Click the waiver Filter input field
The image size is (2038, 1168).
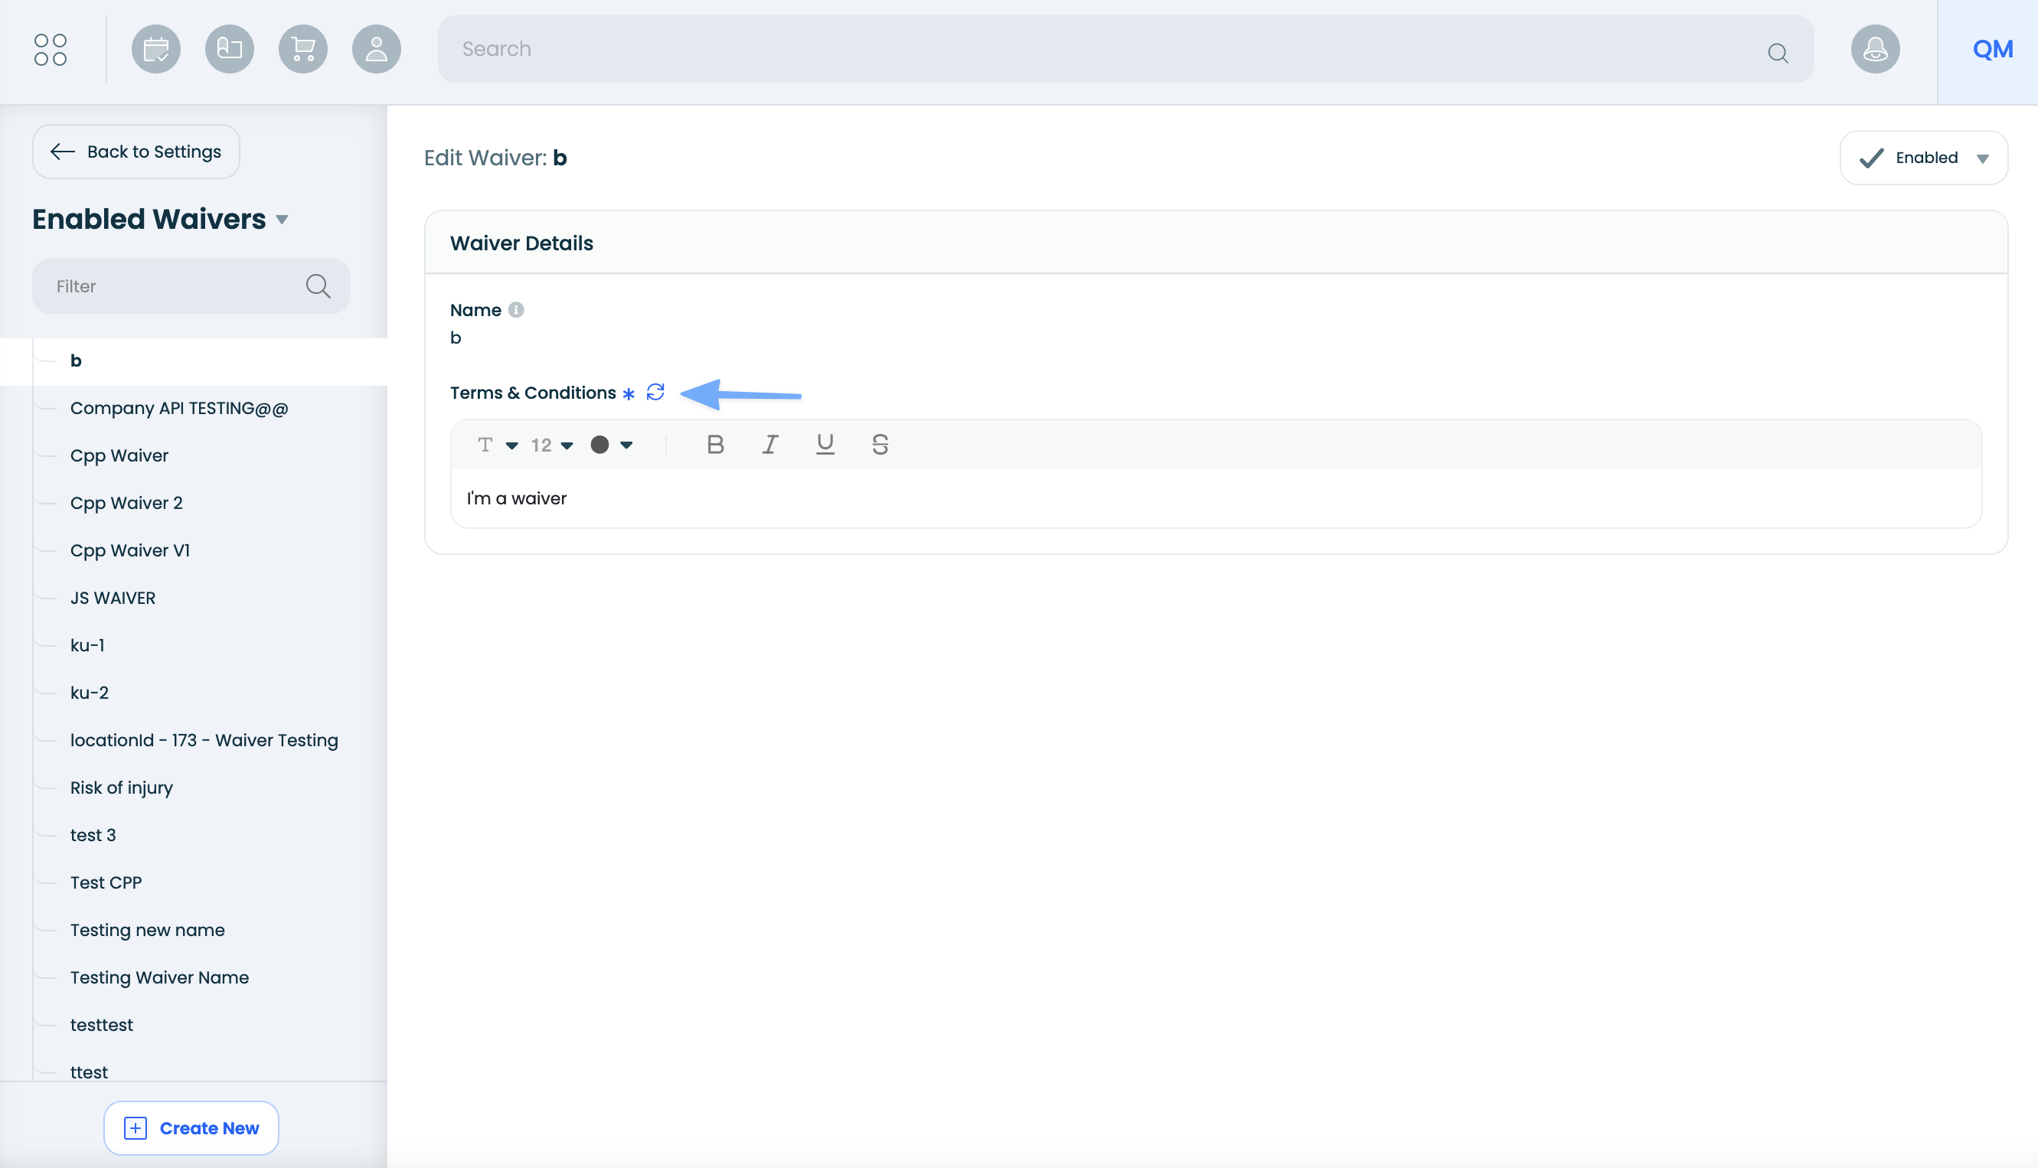coord(177,286)
